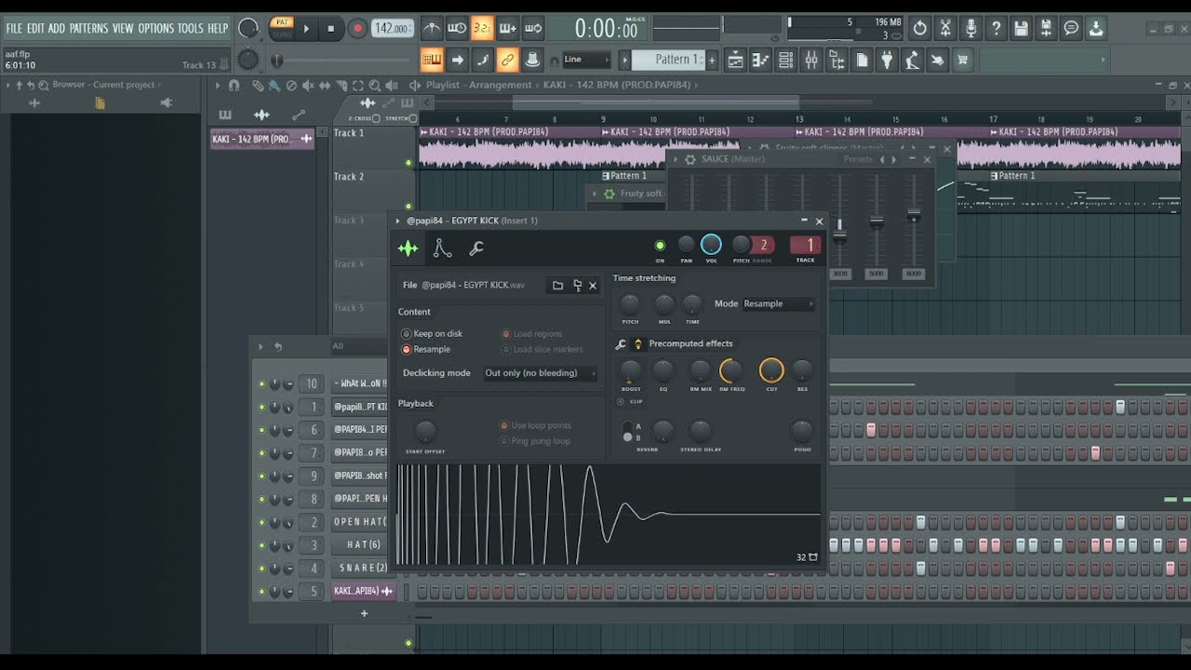This screenshot has width=1191, height=670.
Task: Select the Playlist zoom tool
Action: click(375, 85)
